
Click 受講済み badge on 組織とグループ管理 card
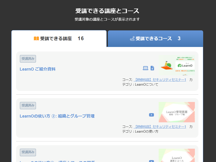click(x=28, y=105)
